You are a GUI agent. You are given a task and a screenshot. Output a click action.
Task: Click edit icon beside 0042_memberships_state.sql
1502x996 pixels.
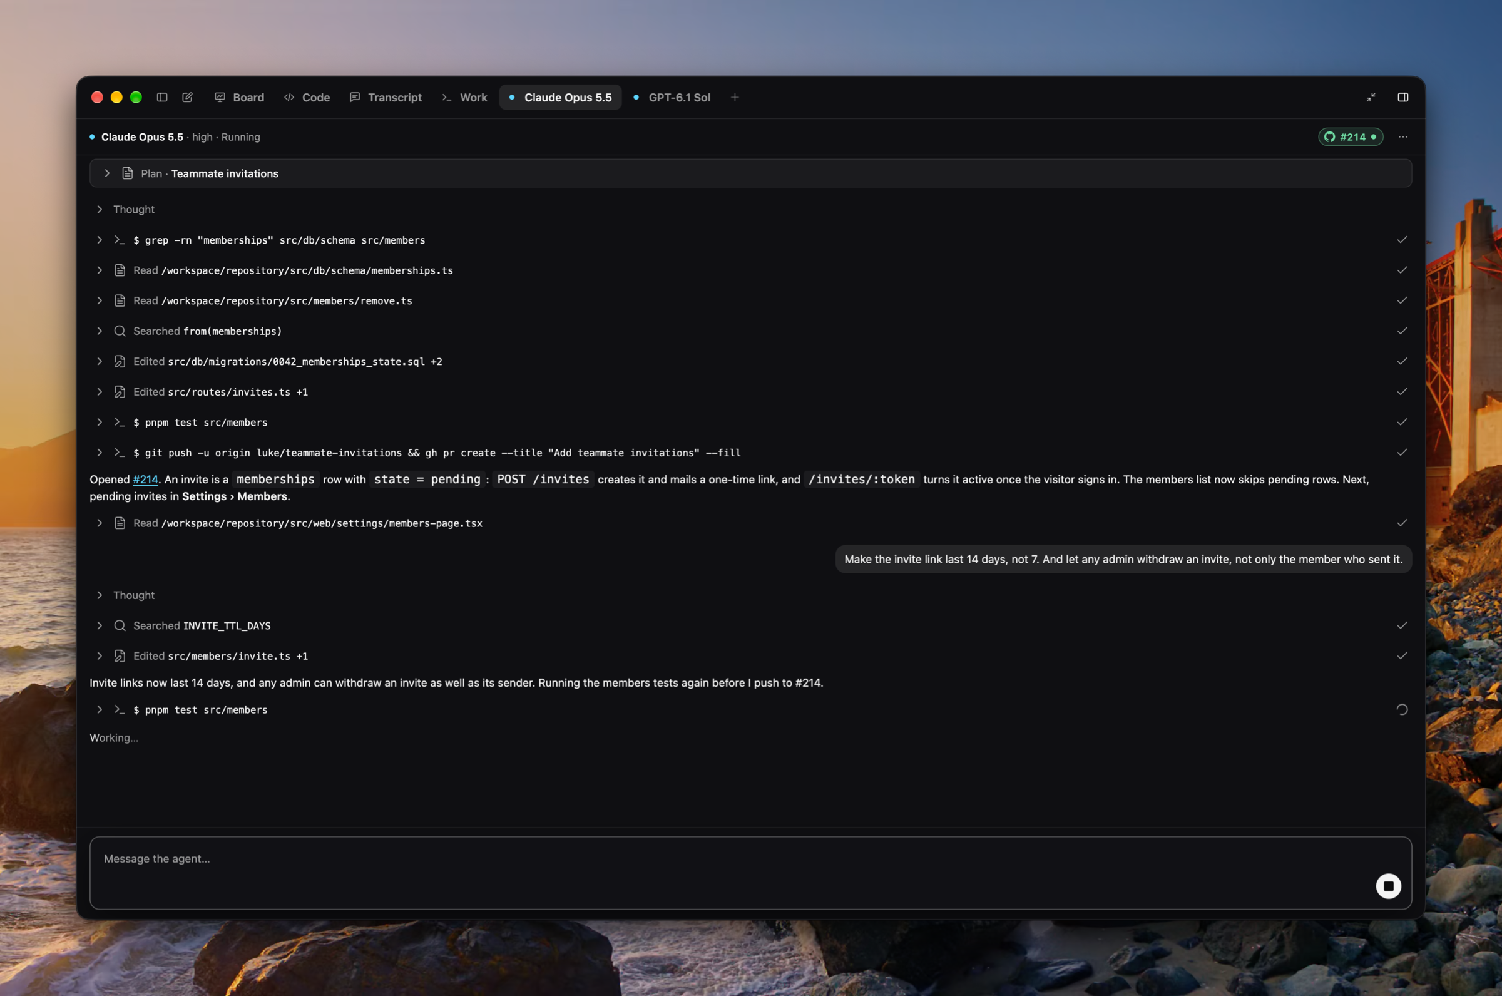click(x=120, y=361)
